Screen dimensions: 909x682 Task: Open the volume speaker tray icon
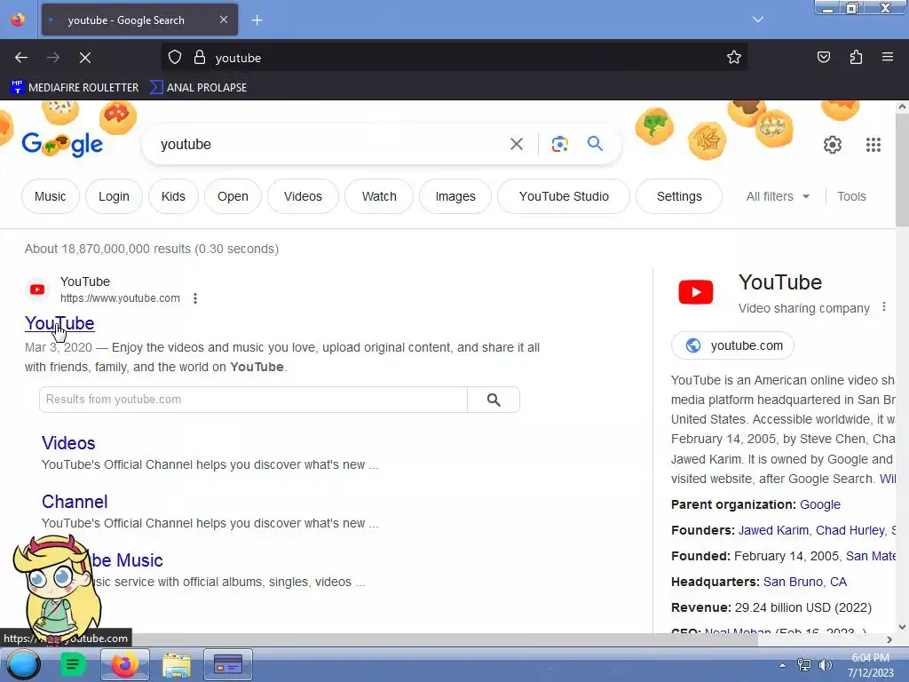tap(825, 665)
